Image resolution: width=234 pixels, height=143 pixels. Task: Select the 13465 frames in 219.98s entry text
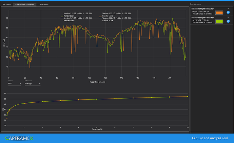(x=202, y=14)
